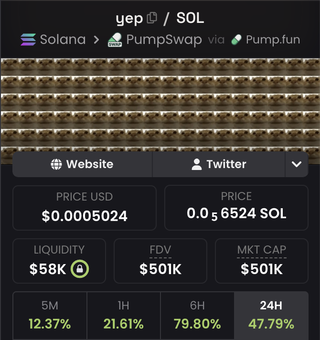Expand more links chevron next to Twitter

pyautogui.click(x=297, y=164)
